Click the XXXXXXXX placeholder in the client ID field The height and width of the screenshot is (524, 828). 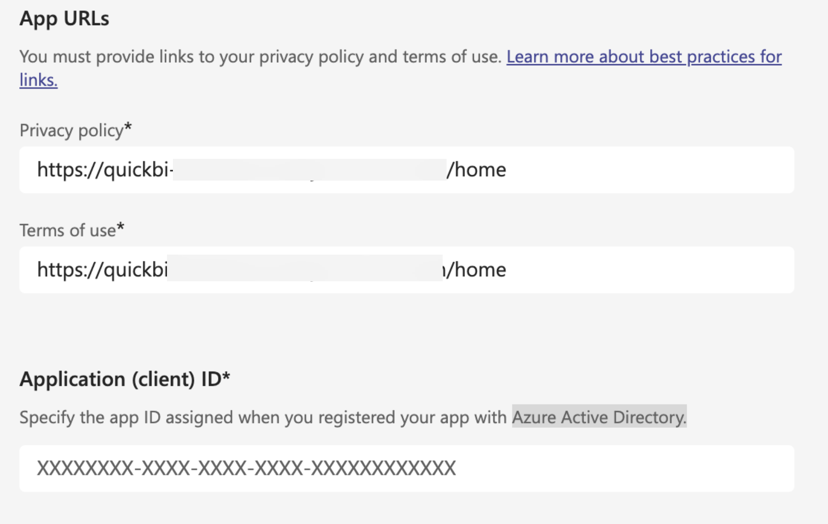tap(246, 468)
